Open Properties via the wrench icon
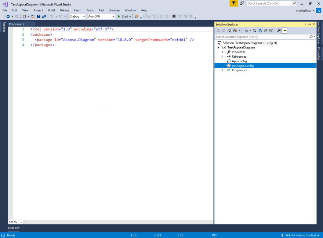The height and width of the screenshot is (238, 323). click(279, 31)
